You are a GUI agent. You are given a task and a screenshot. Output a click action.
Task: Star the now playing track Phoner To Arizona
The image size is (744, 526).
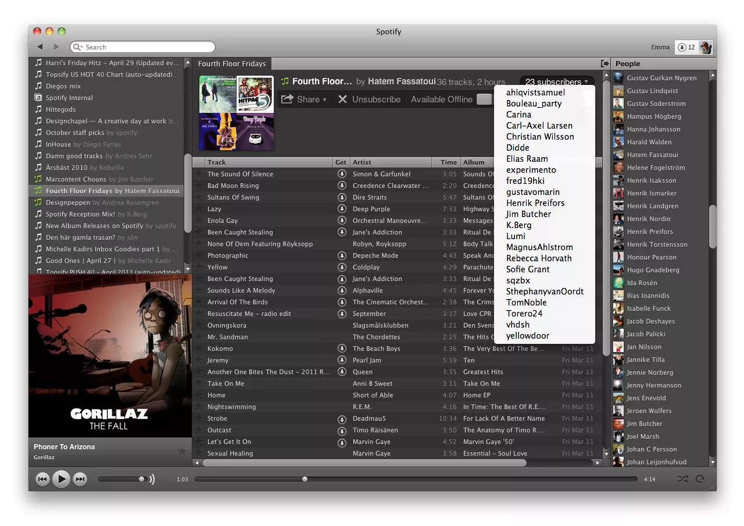[182, 452]
